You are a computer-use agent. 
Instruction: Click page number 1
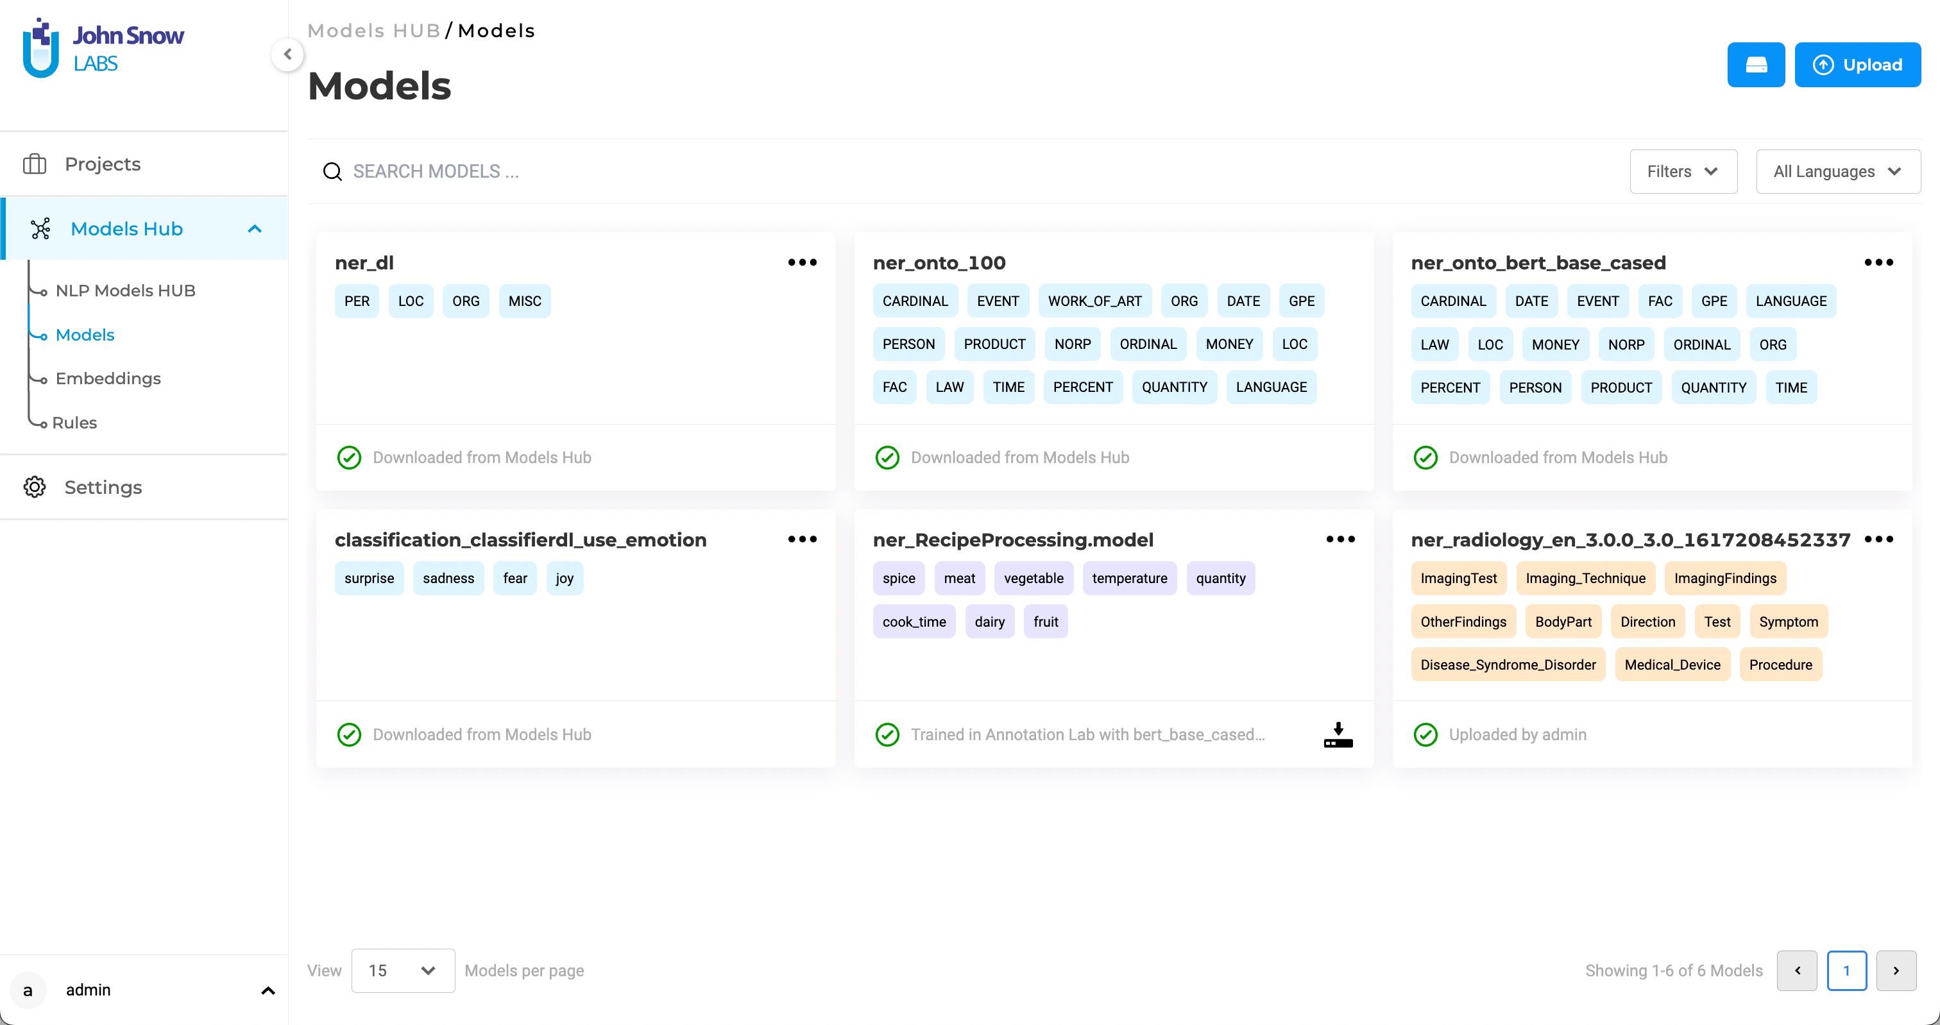[1846, 970]
